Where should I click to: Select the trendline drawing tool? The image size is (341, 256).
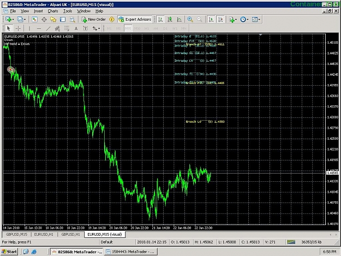48,28
